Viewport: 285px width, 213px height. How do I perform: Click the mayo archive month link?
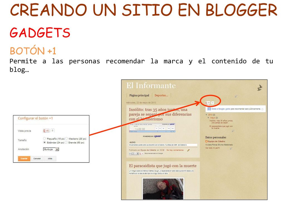click(x=212, y=118)
